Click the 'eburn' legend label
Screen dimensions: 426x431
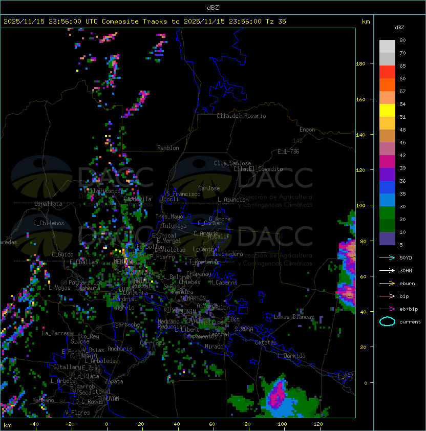coord(407,284)
